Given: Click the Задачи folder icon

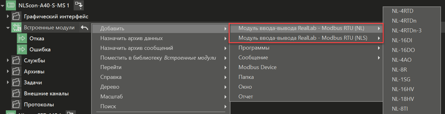Looking at the screenshot, I should [x=16, y=83].
